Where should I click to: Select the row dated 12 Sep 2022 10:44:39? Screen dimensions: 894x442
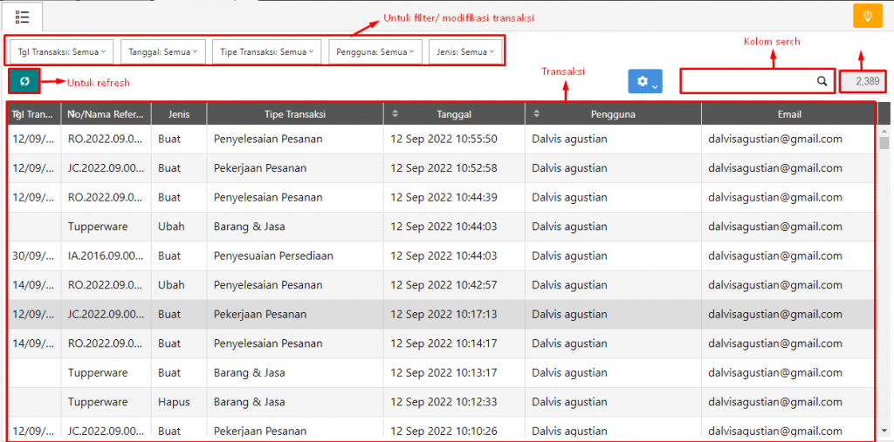(x=441, y=197)
